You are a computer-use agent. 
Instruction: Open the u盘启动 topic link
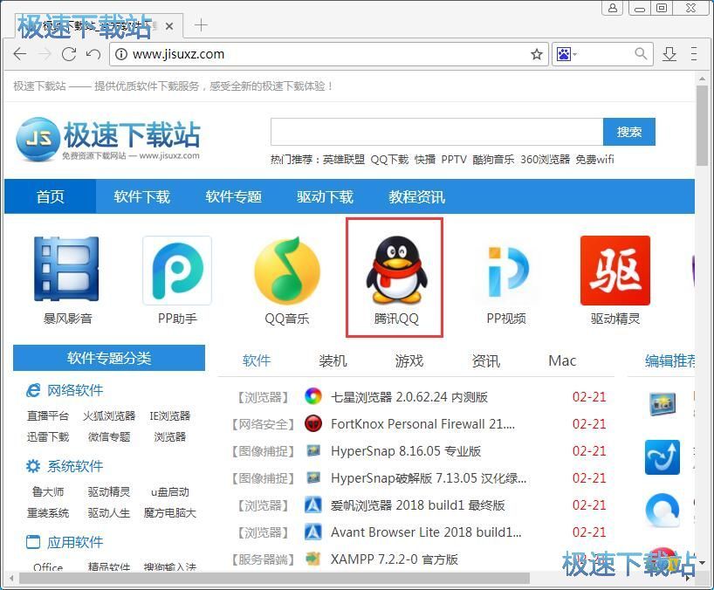pyautogui.click(x=170, y=491)
